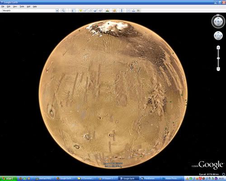Open the File menu
This screenshot has width=226, height=181.
[3, 6]
